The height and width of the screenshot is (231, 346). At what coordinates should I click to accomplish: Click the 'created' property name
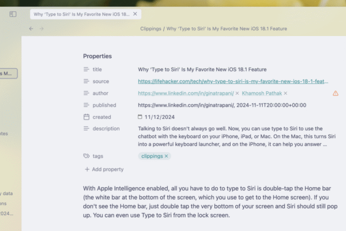tap(102, 117)
